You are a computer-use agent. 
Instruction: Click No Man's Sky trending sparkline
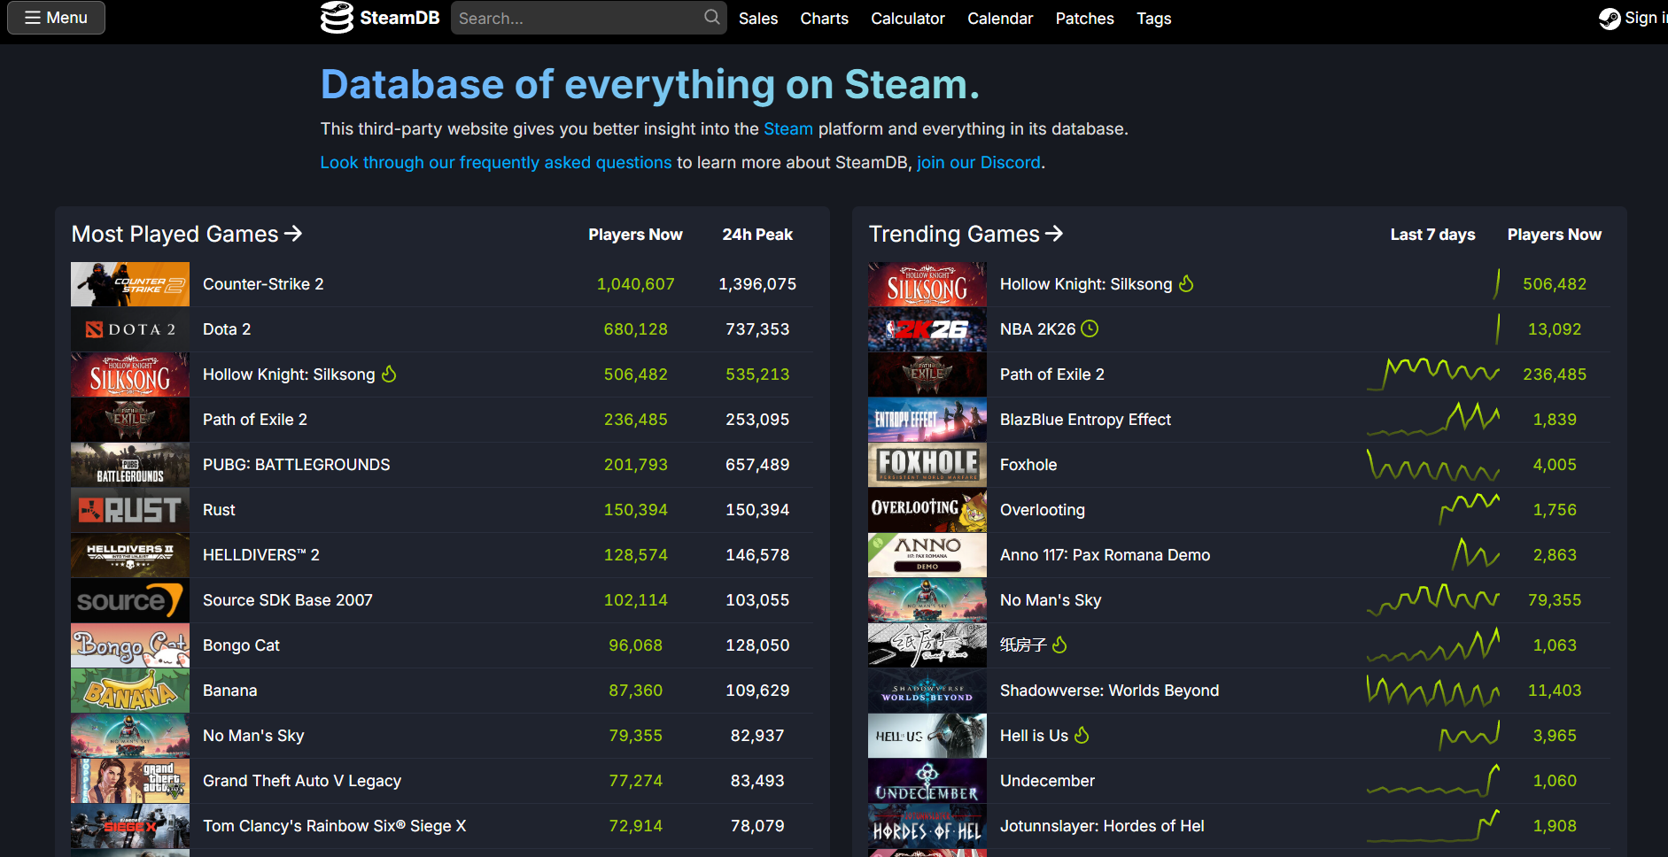(1433, 599)
